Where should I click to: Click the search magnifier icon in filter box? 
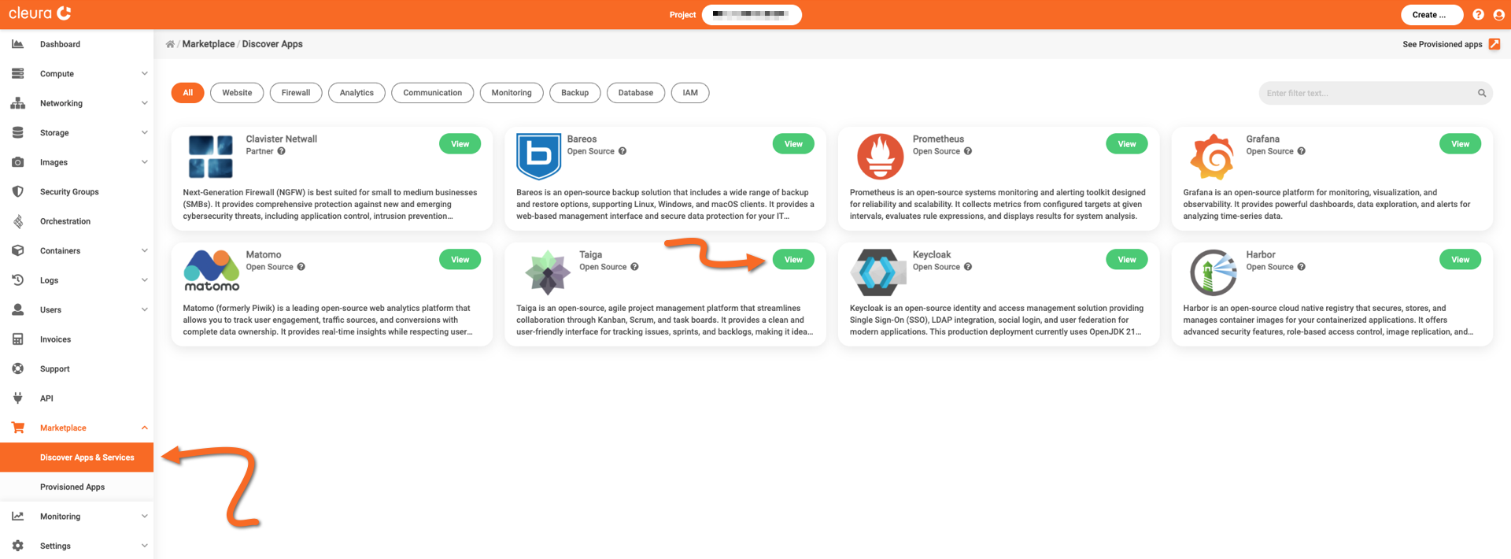pos(1481,93)
